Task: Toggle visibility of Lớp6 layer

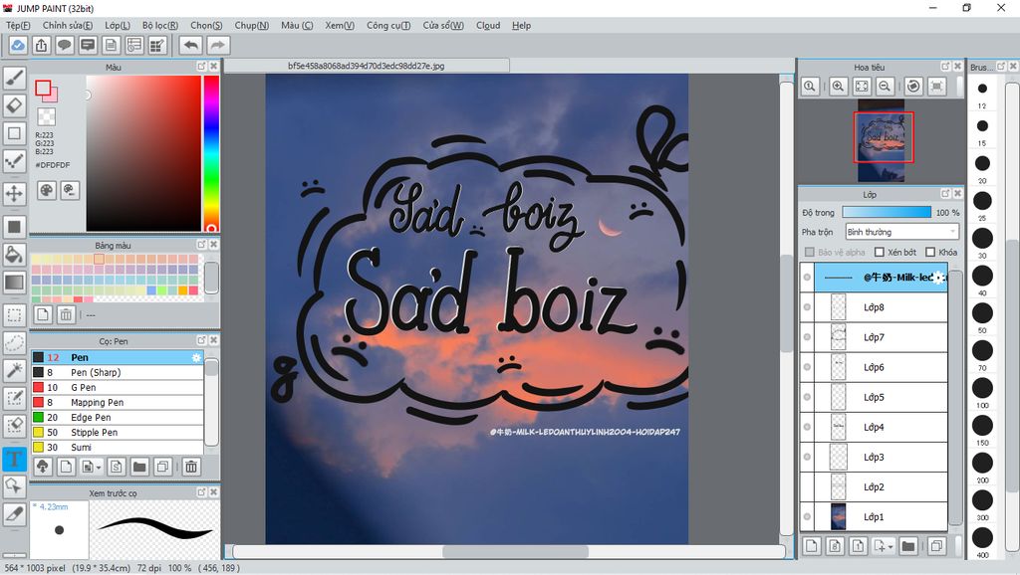Action: pyautogui.click(x=807, y=367)
